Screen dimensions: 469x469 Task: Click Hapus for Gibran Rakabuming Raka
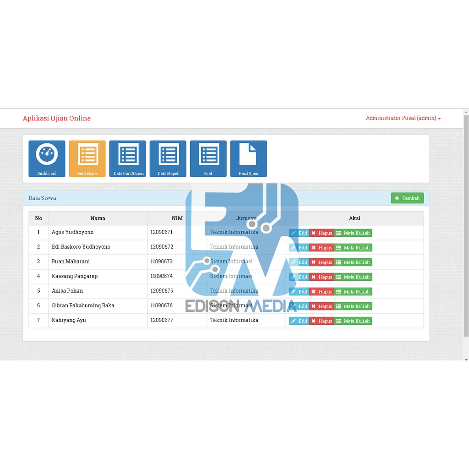tap(322, 306)
